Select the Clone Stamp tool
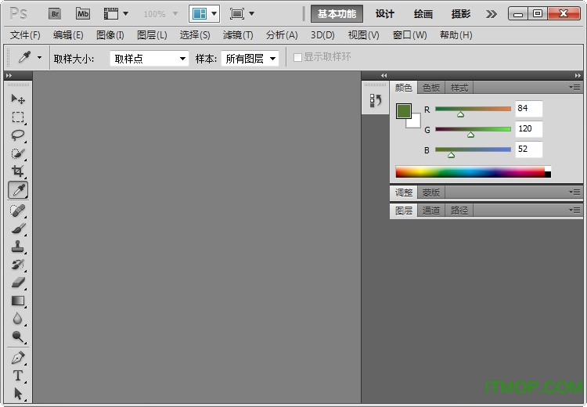This screenshot has width=587, height=407. pyautogui.click(x=18, y=247)
